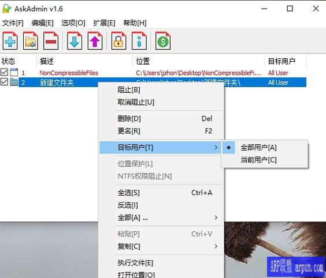Screen dimensions: 326x278
Task: Close the AskAdmin window
Action: click(x=316, y=9)
